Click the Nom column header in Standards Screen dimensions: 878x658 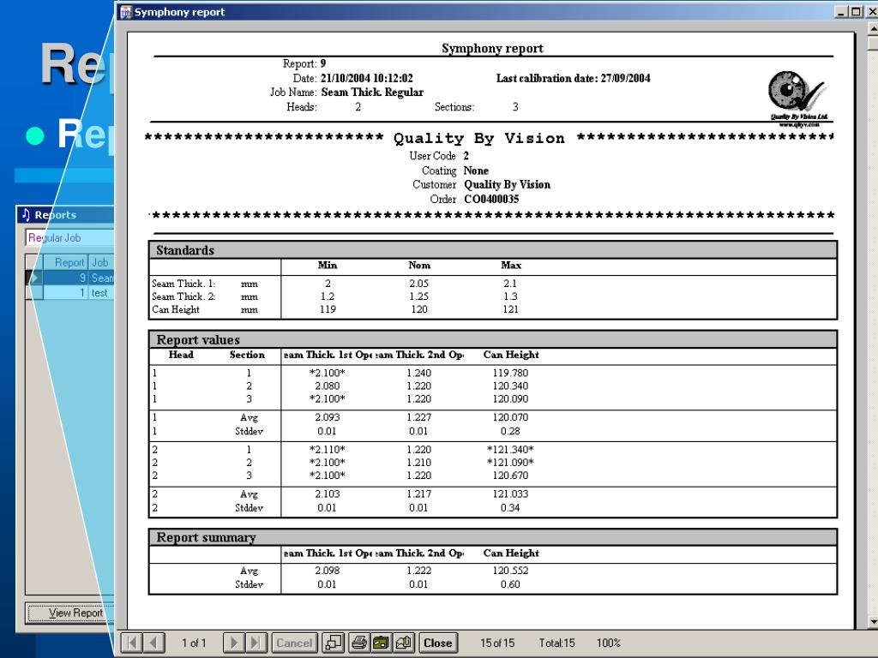click(x=418, y=266)
